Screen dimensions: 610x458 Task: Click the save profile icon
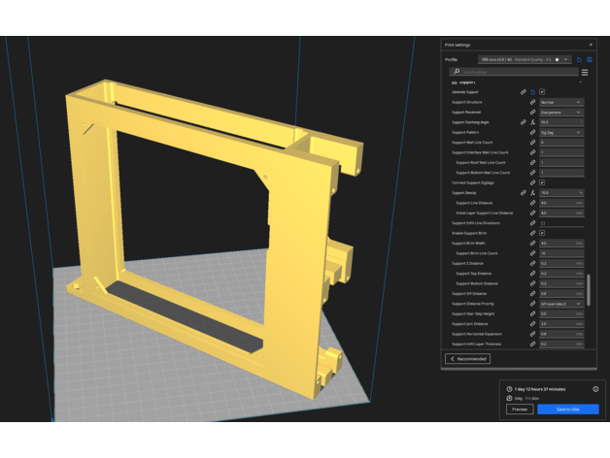[x=590, y=59]
